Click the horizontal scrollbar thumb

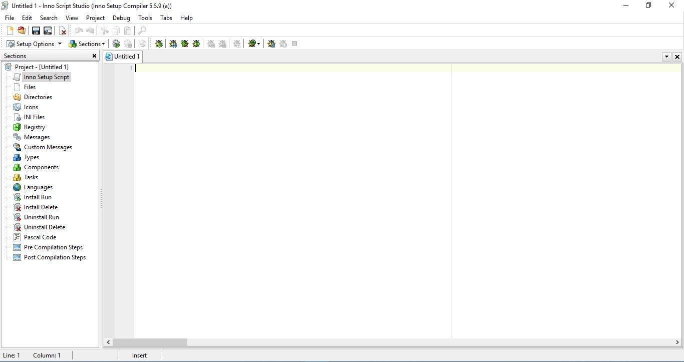pyautogui.click(x=150, y=342)
